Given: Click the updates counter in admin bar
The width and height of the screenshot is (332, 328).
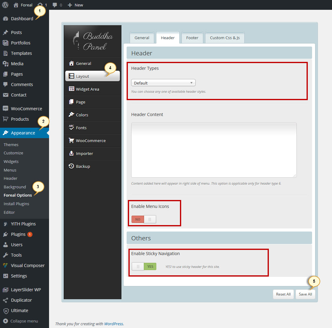Looking at the screenshot, I should [x=42, y=5].
